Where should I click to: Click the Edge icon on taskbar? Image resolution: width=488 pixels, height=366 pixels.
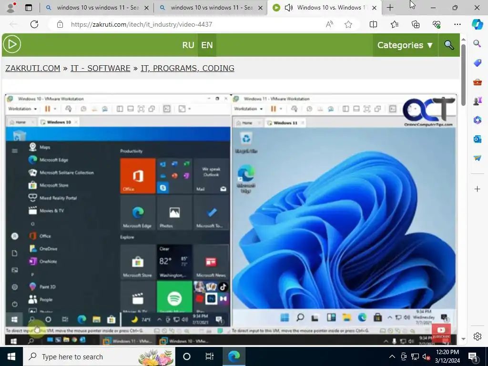point(234,356)
